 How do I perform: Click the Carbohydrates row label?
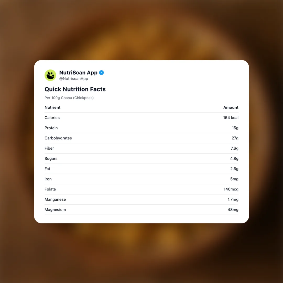[58, 138]
